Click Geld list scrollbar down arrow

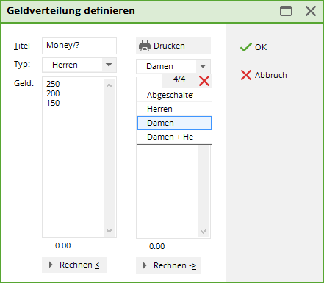point(109,231)
